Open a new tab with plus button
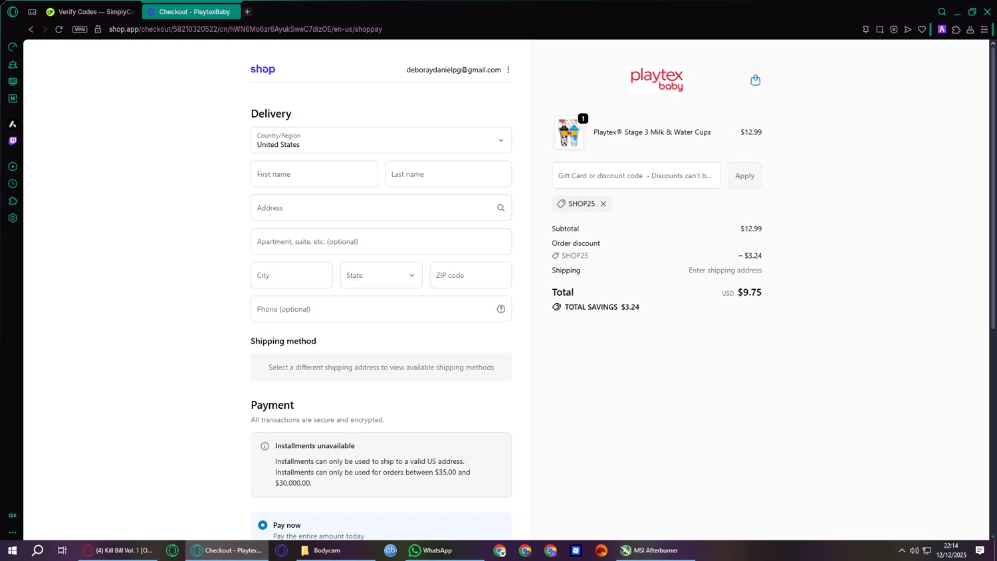997x561 pixels. pyautogui.click(x=247, y=12)
